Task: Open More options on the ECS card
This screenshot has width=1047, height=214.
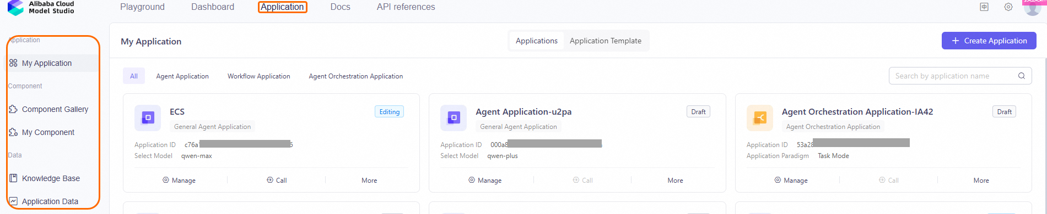Action: (369, 180)
